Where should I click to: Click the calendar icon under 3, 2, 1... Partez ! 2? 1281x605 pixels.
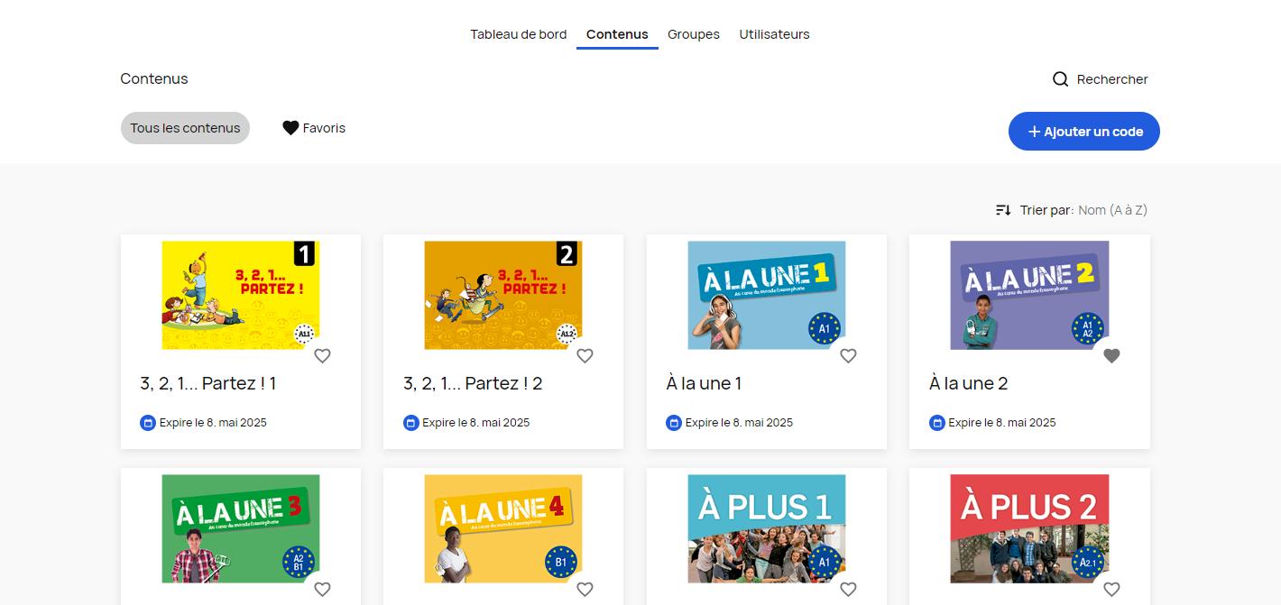pos(410,423)
